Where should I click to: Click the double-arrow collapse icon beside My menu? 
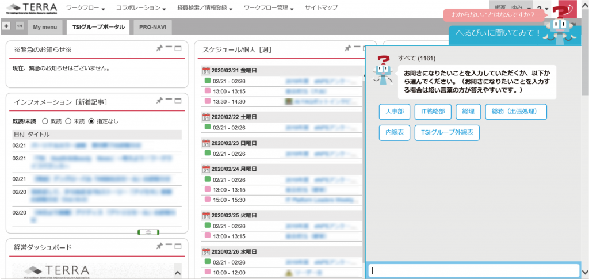(x=19, y=26)
